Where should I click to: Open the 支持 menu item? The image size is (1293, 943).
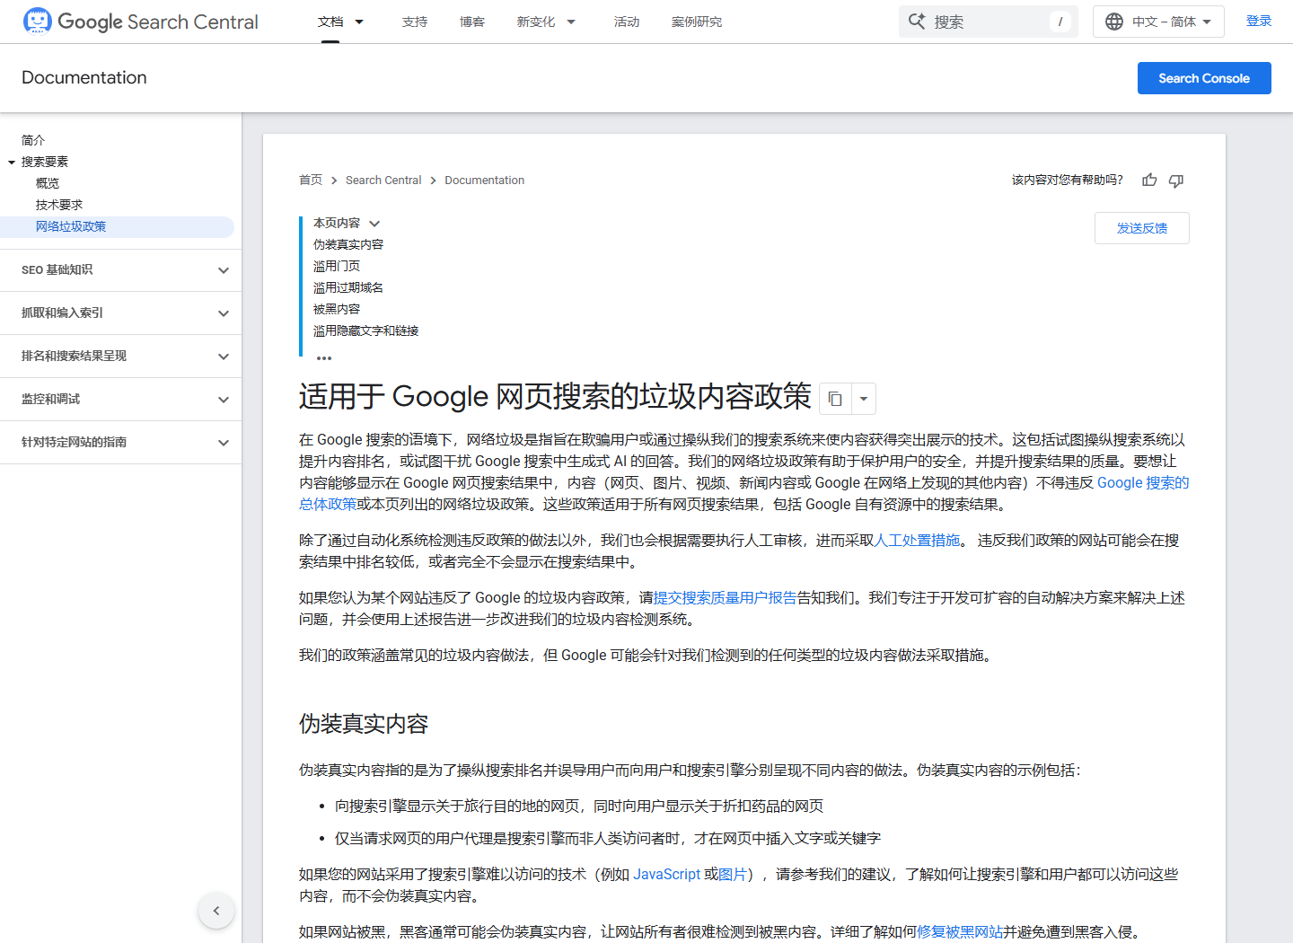tap(415, 22)
